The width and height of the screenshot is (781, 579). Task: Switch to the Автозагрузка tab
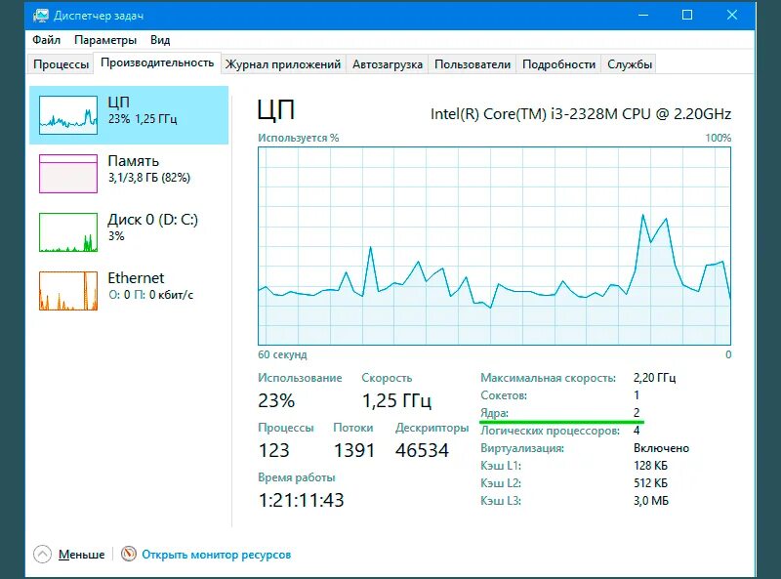(387, 64)
